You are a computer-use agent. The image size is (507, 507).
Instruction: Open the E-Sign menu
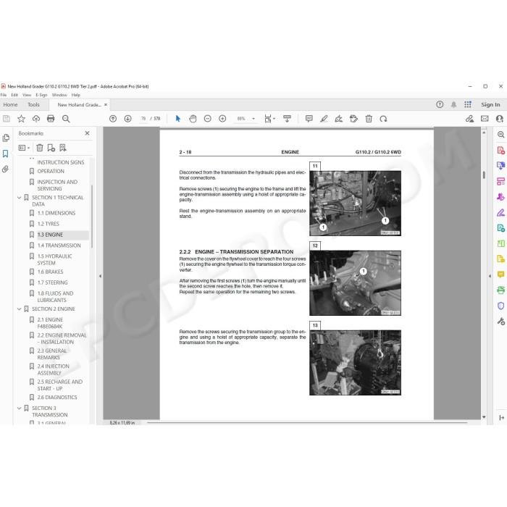pyautogui.click(x=41, y=95)
